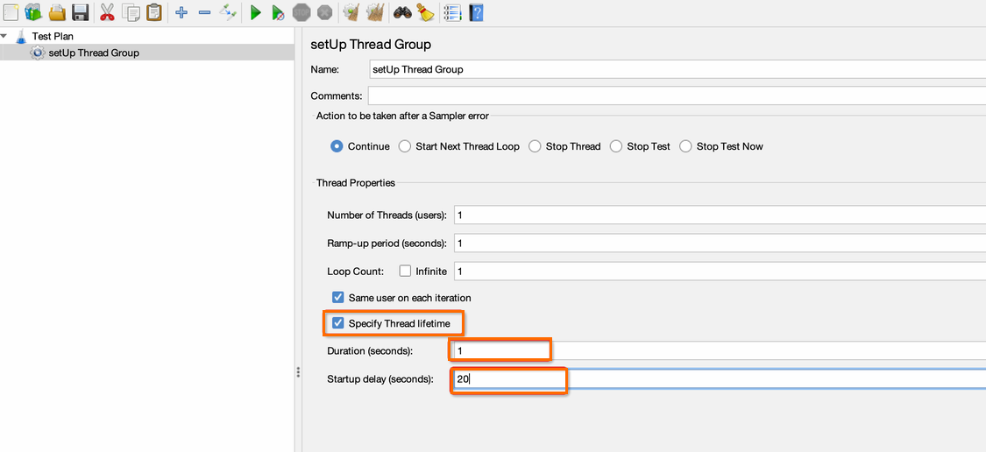Disable Specify Thread lifetime checkbox

[x=338, y=323]
